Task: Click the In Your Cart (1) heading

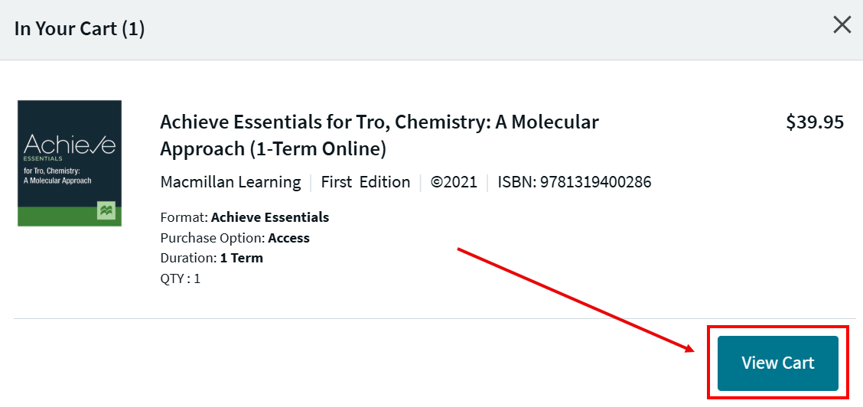Action: tap(80, 29)
